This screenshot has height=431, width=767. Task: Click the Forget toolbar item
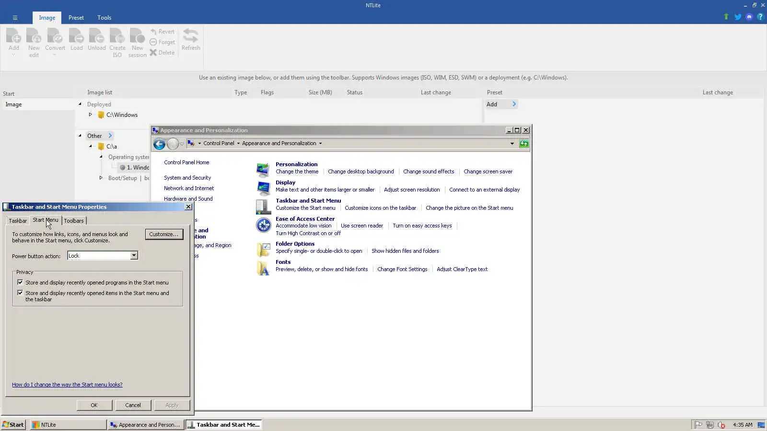click(162, 42)
